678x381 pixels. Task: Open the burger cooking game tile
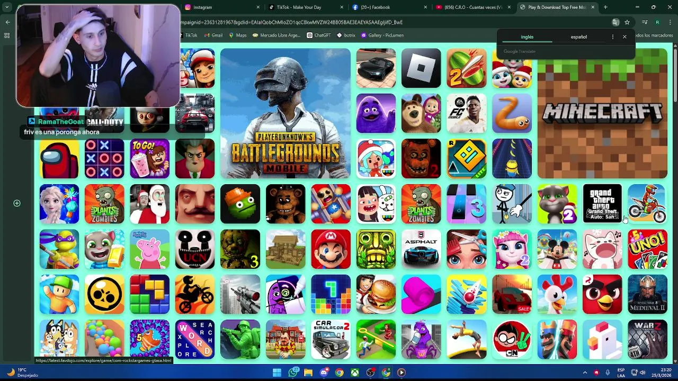(x=376, y=294)
